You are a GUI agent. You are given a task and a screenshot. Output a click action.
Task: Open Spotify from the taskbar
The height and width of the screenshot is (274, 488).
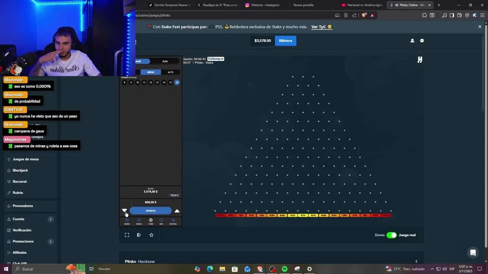tap(284, 269)
